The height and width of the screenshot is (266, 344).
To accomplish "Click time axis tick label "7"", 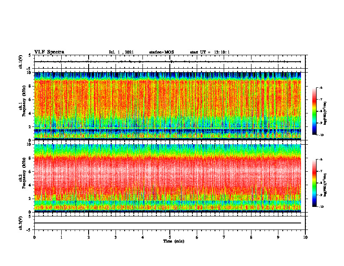I will tap(224, 237).
